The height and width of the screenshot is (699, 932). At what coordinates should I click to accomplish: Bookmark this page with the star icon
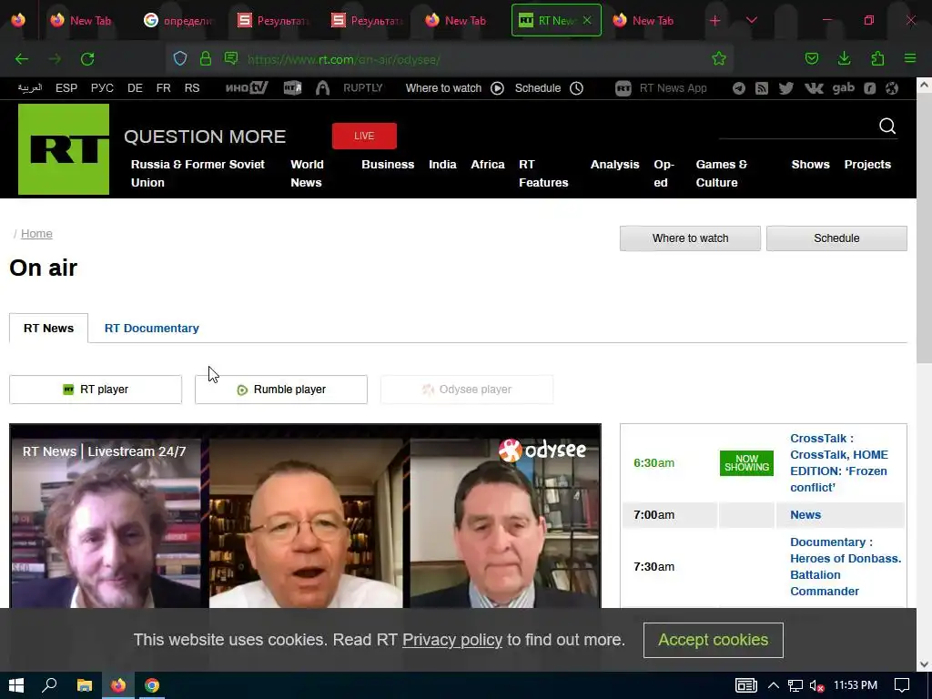[x=719, y=58]
